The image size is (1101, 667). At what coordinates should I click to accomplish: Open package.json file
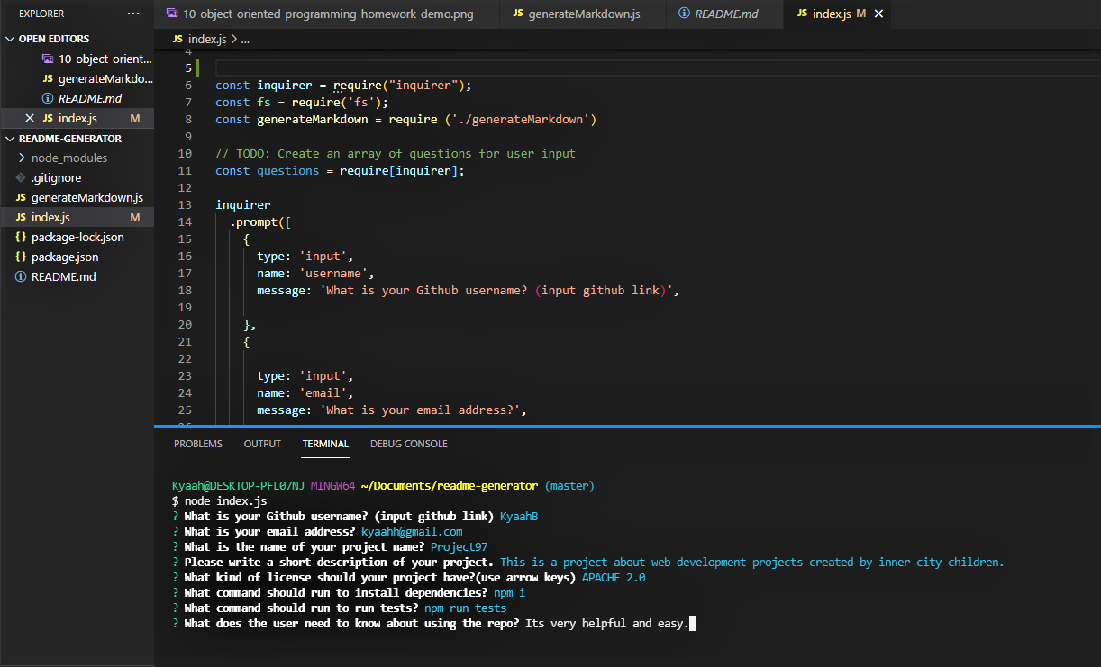[65, 257]
